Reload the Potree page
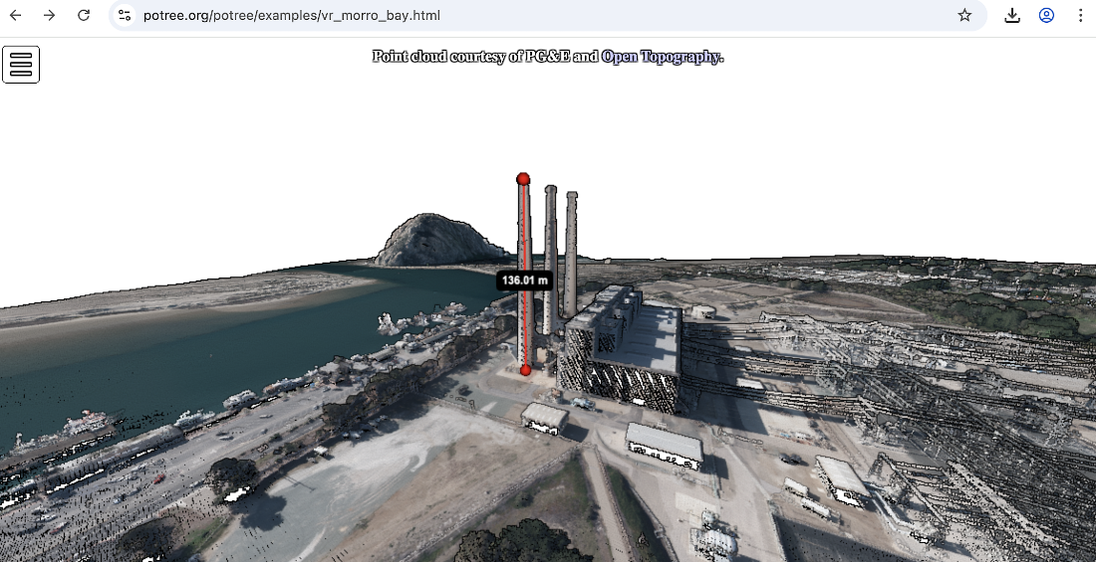The width and height of the screenshot is (1096, 562). (83, 15)
